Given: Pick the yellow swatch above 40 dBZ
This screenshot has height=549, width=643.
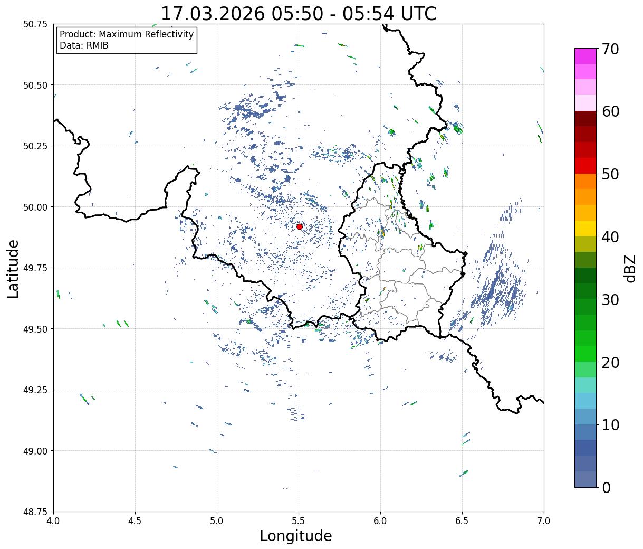Looking at the screenshot, I should pos(585,229).
